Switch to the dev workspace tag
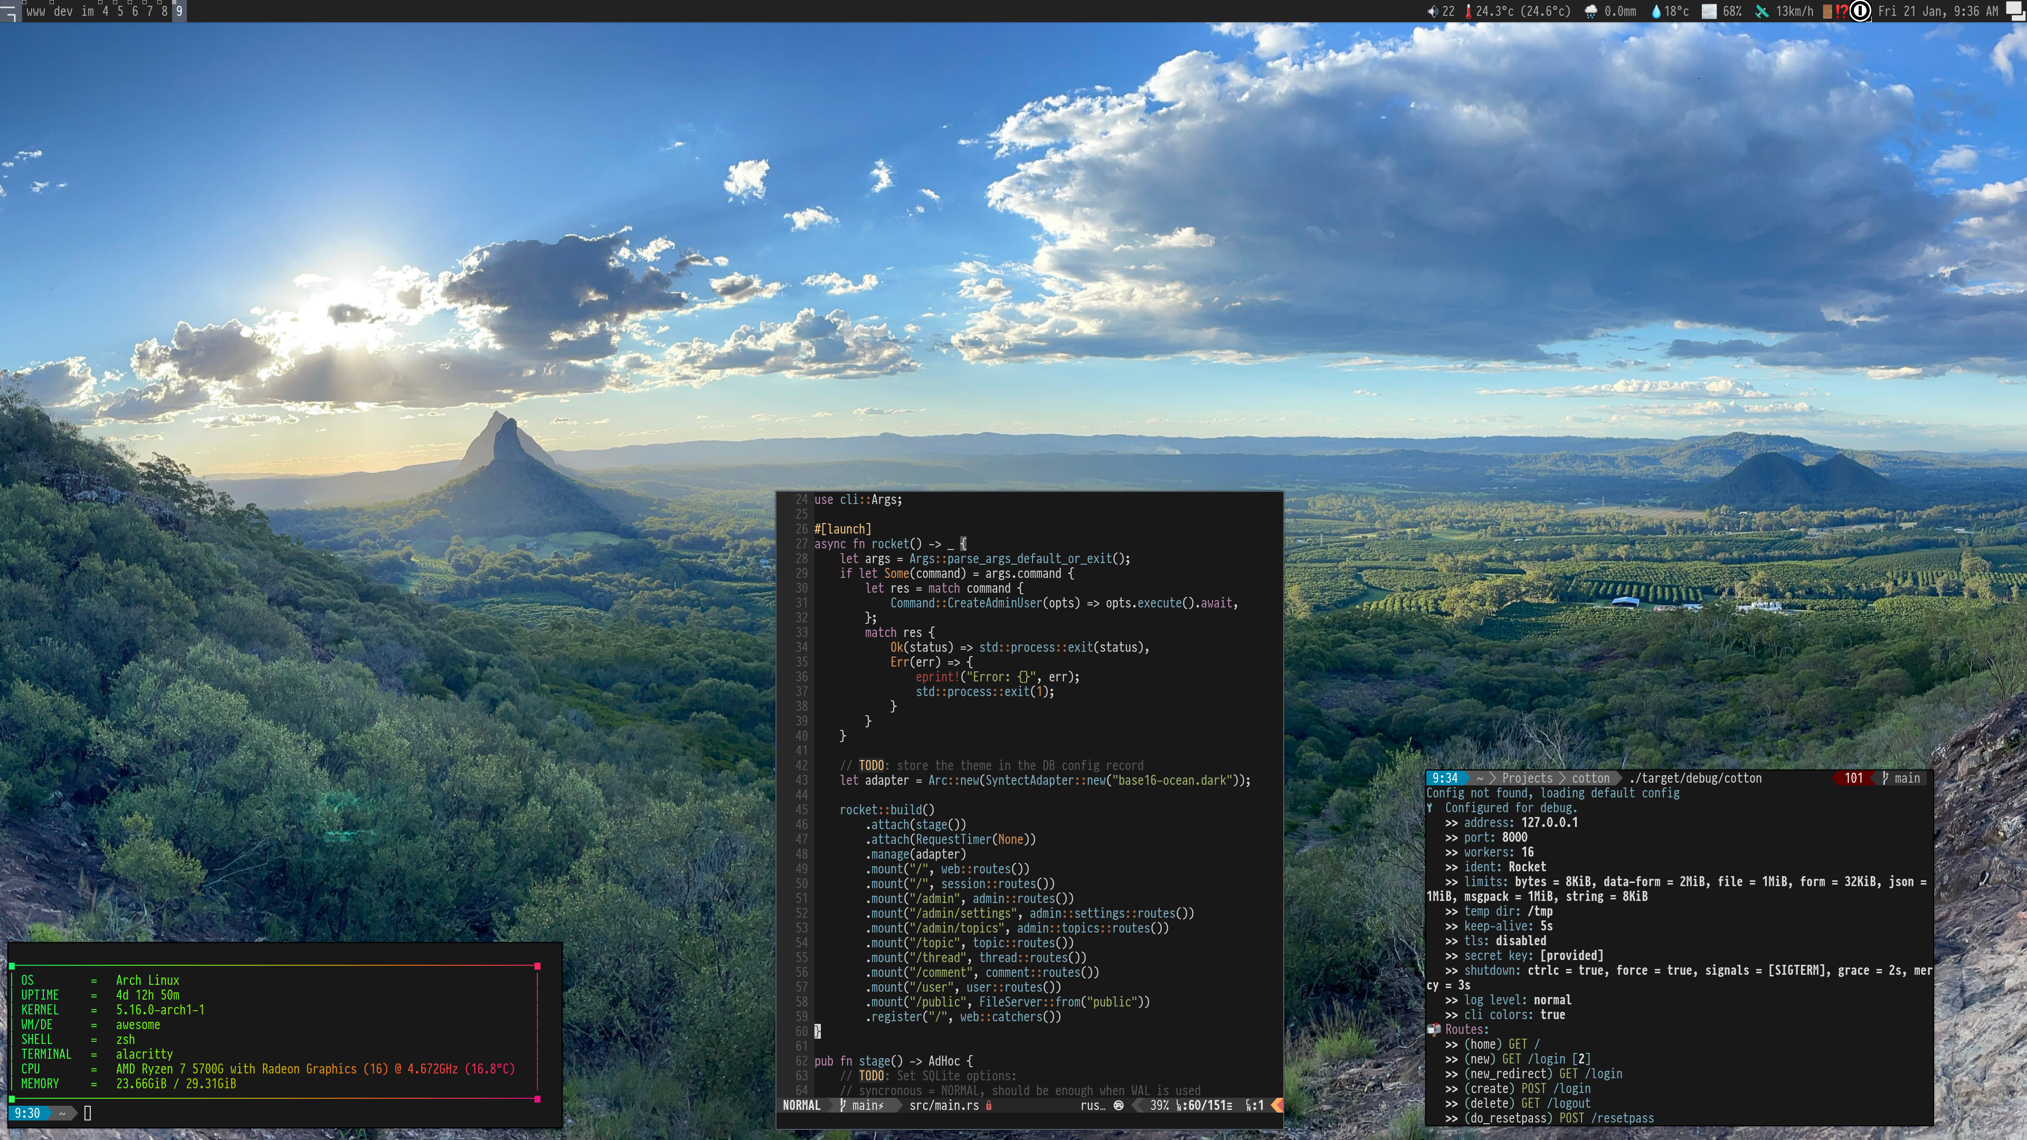The image size is (2027, 1140). [x=63, y=11]
